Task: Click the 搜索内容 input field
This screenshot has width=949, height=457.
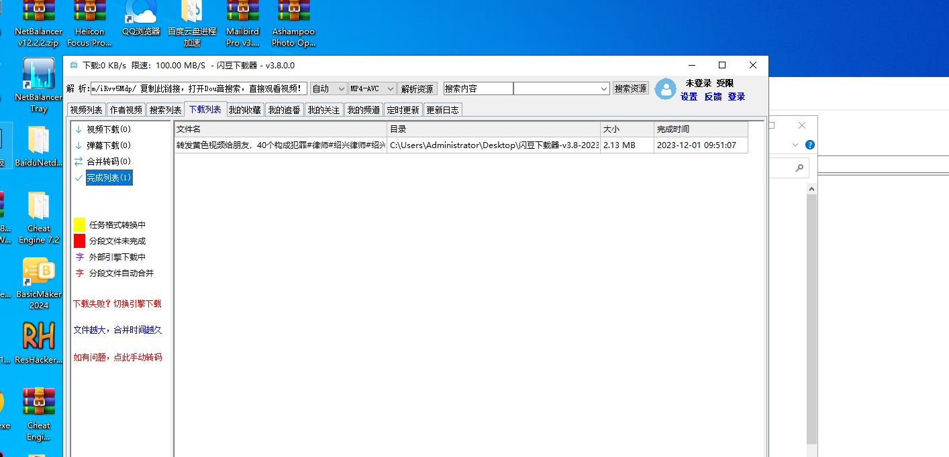Action: pyautogui.click(x=479, y=88)
